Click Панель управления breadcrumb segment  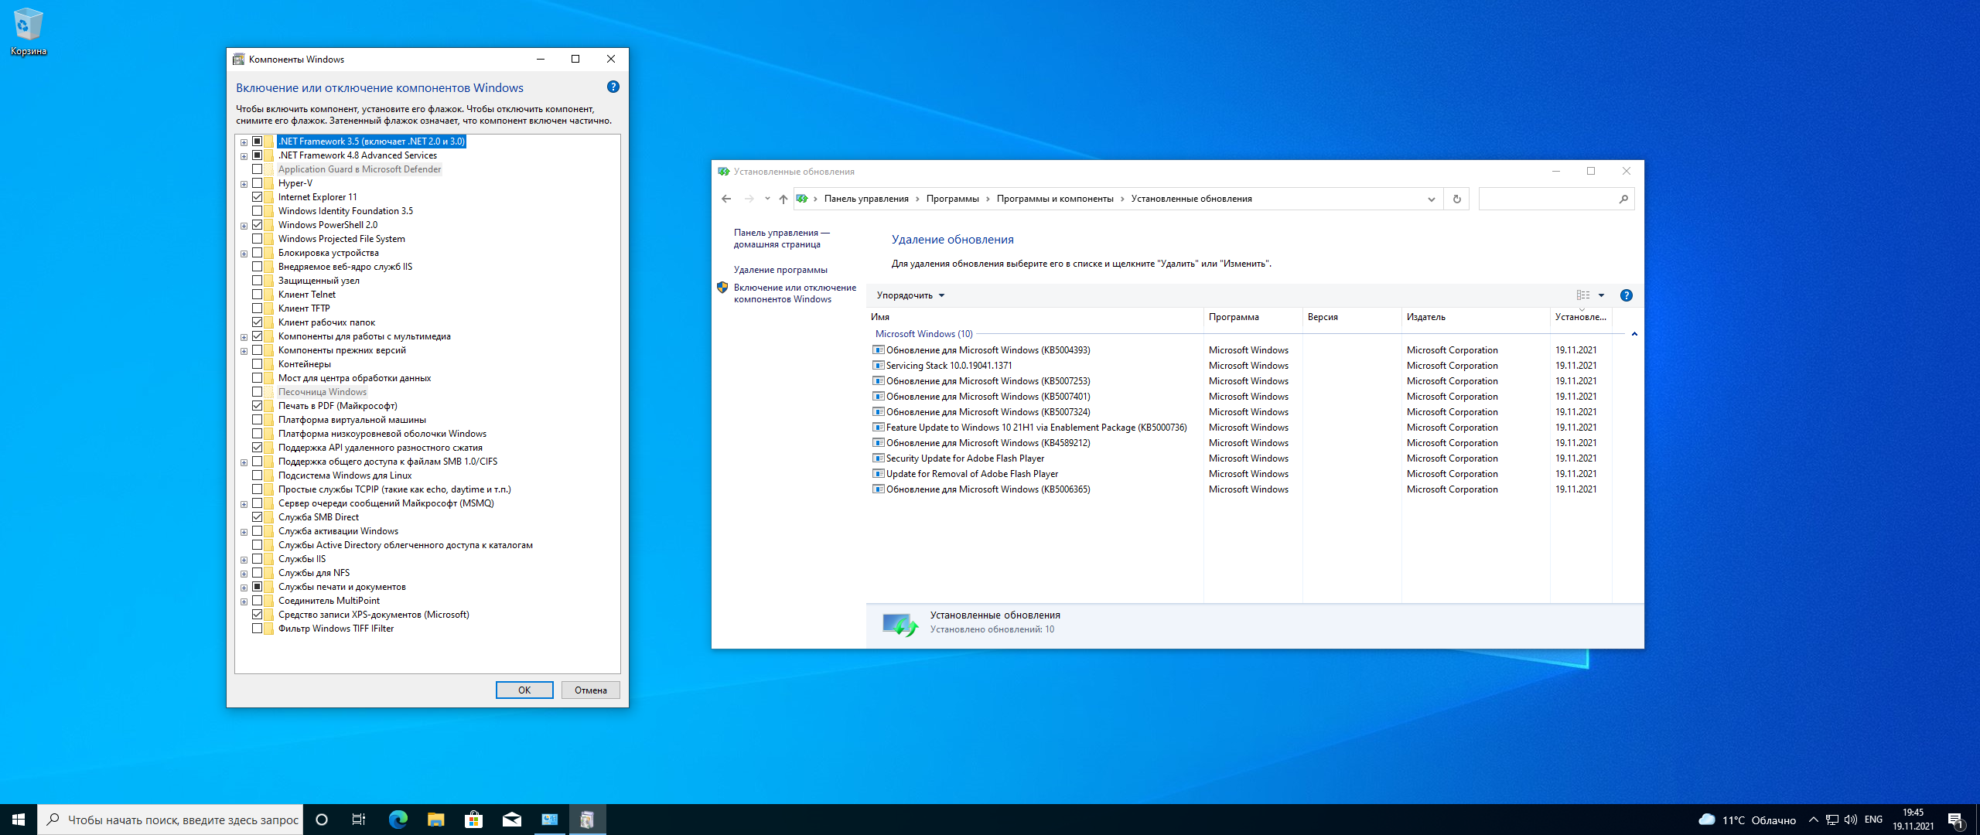coord(866,199)
